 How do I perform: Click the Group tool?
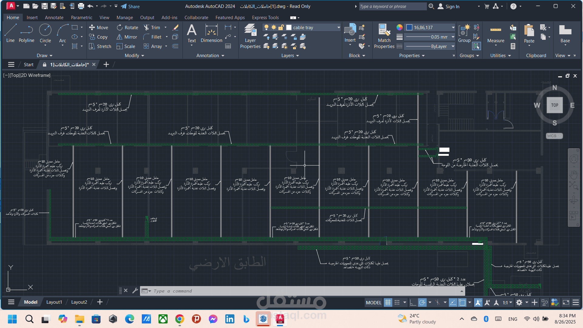[x=464, y=33]
